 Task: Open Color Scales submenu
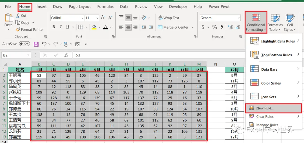[274, 83]
